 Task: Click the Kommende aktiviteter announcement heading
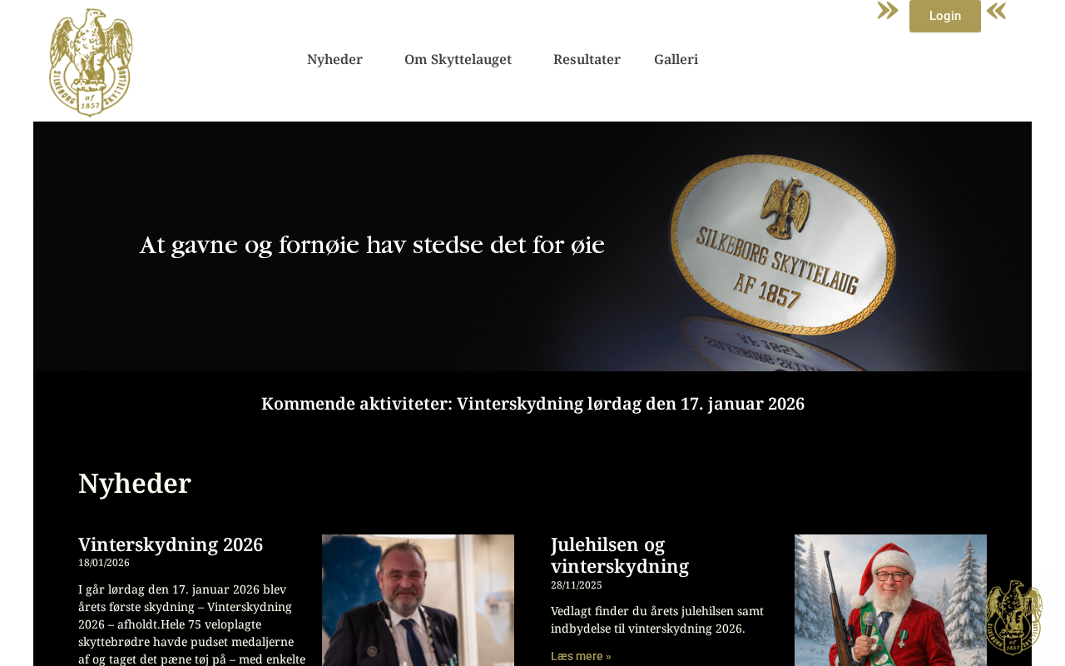[x=532, y=404]
